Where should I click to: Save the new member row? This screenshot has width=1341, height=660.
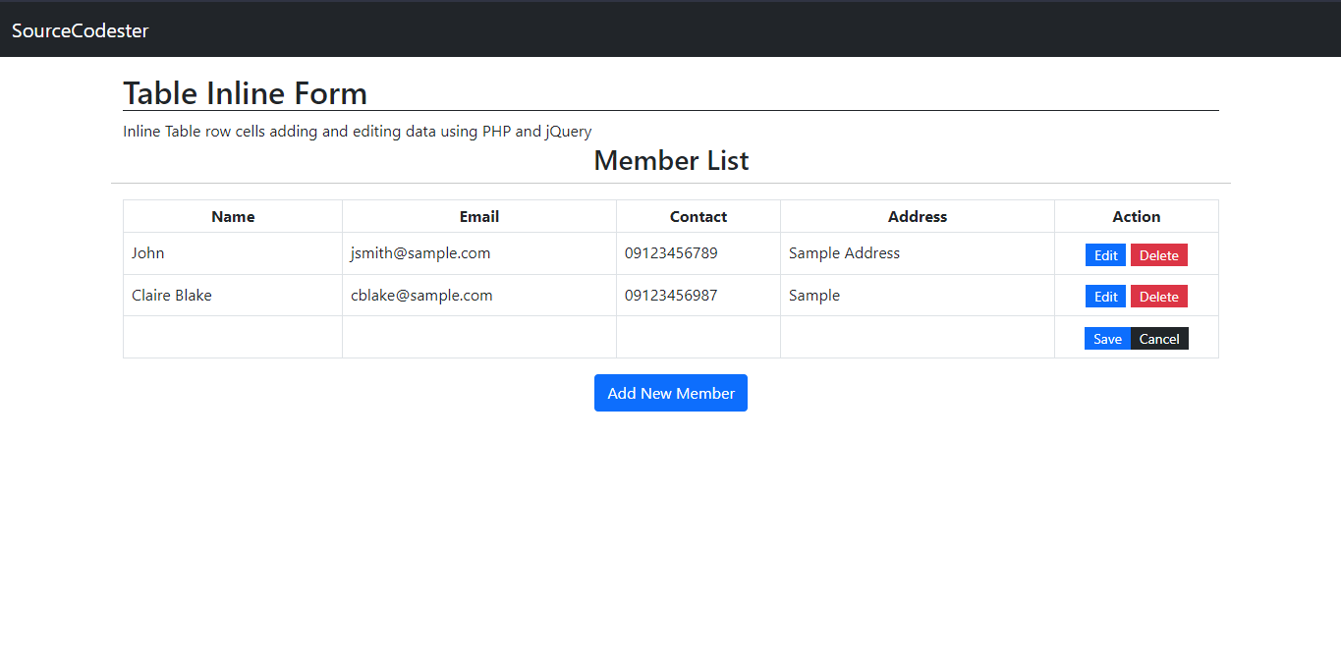click(1107, 338)
